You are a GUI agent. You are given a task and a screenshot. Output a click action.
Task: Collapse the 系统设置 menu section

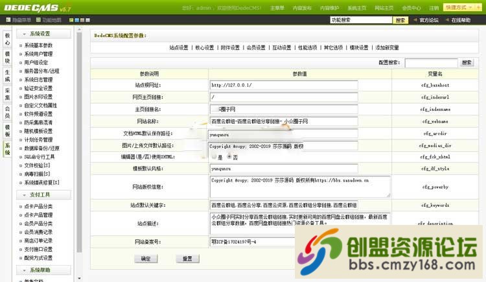click(x=43, y=34)
